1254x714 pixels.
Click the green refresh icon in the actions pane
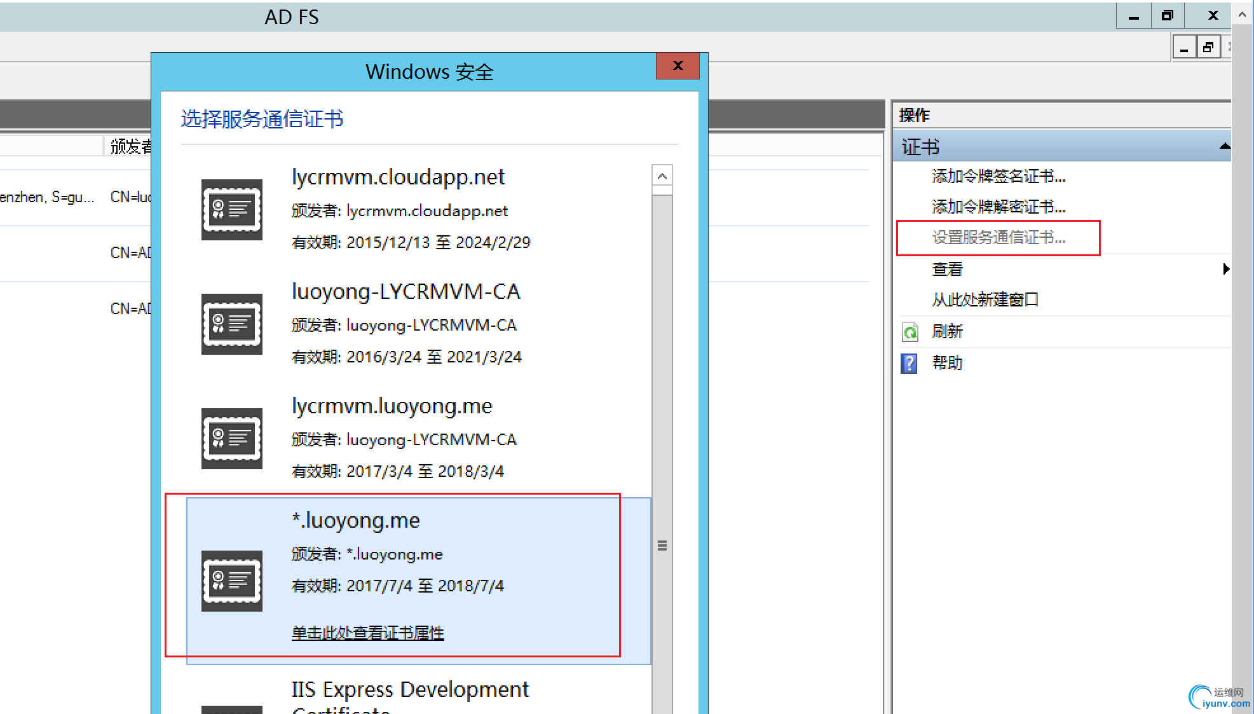pos(910,332)
